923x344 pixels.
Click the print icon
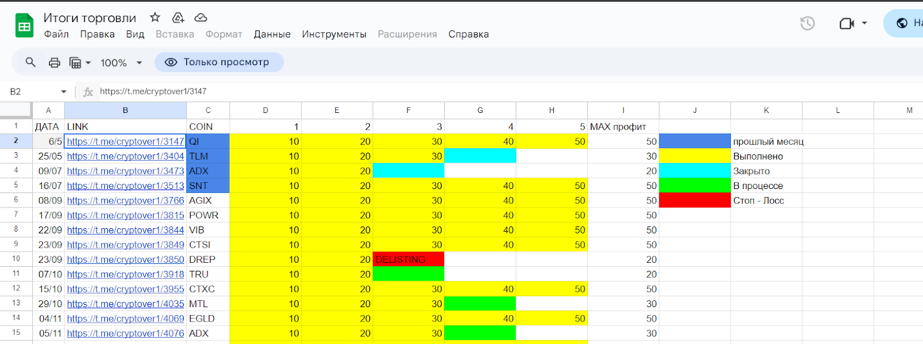[x=54, y=62]
